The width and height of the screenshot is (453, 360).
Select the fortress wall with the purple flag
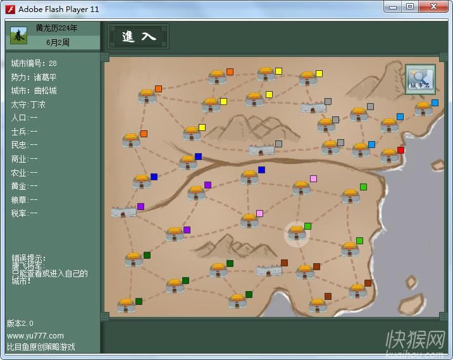(x=124, y=212)
